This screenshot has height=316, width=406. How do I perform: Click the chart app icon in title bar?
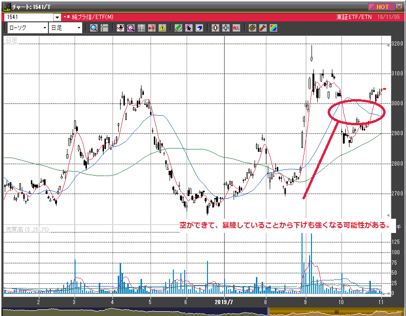[x=7, y=7]
